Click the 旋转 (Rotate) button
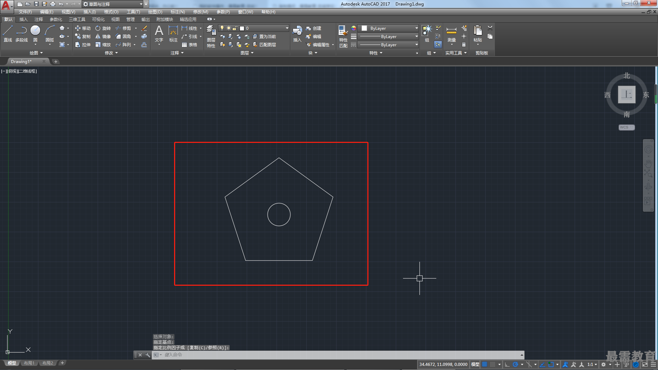Image resolution: width=658 pixels, height=370 pixels. 103,28
